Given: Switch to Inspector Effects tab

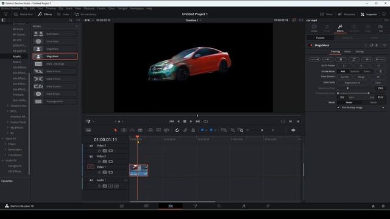Looking at the screenshot, I should coord(340,29).
